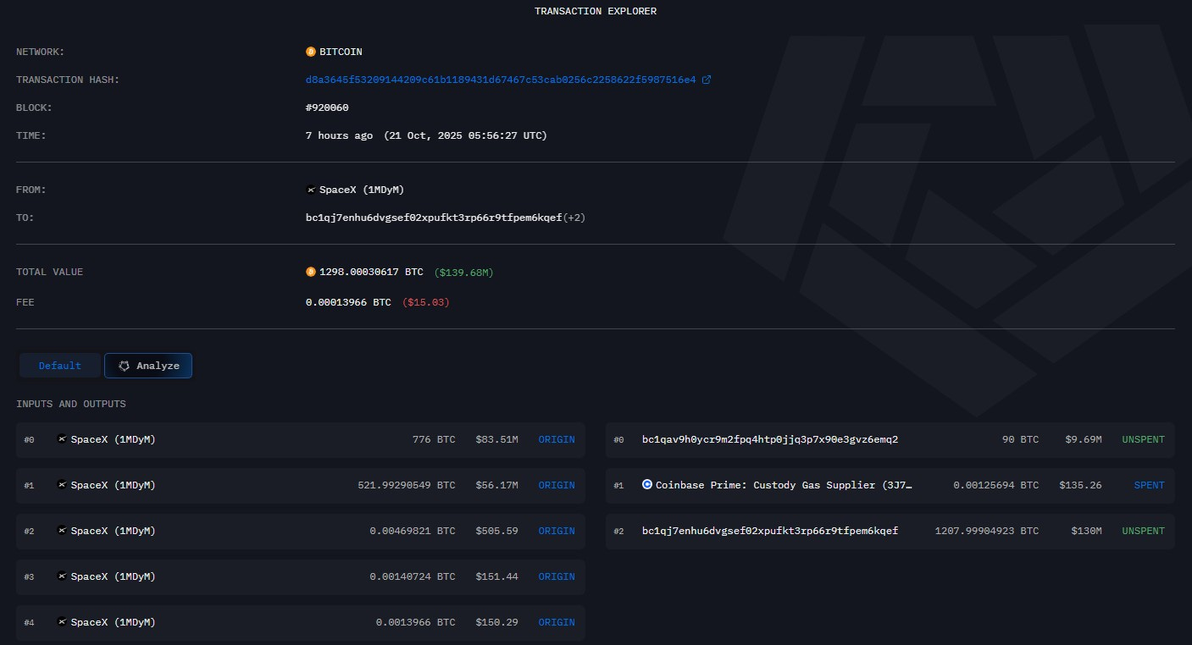1192x645 pixels.
Task: Select the ($15.03) fee value
Action: pyautogui.click(x=425, y=301)
